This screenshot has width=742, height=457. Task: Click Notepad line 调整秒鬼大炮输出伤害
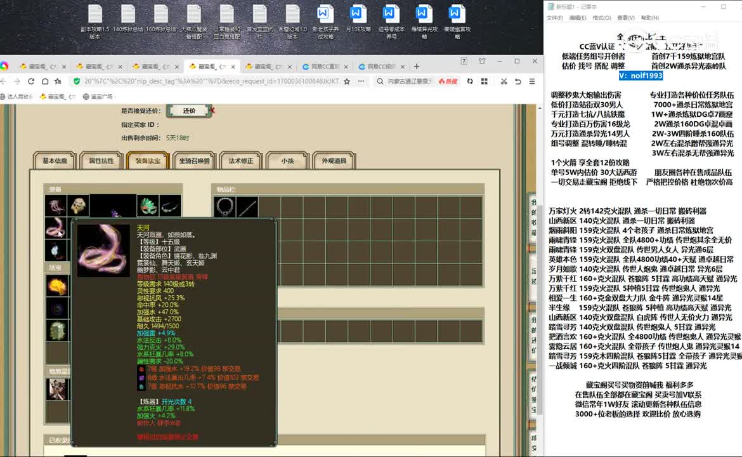pyautogui.click(x=587, y=95)
